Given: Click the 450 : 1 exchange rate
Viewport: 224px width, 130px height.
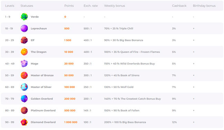Looking at the screenshot, I should tap(88, 40).
